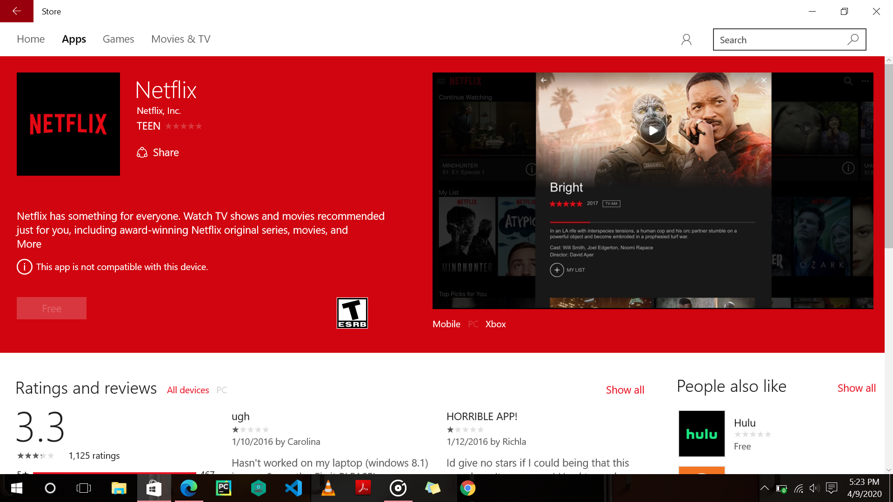893x502 pixels.
Task: Click the 'ugh' review title
Action: 240,416
